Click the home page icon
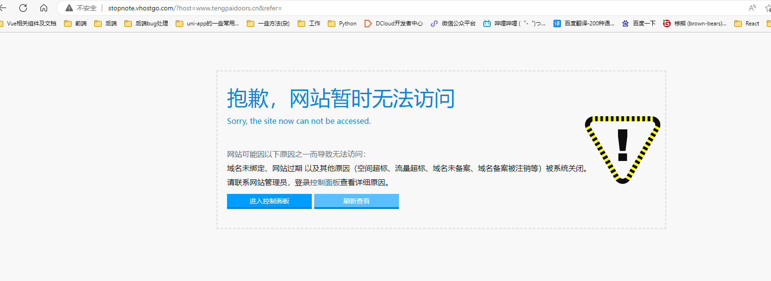The width and height of the screenshot is (771, 281). point(44,8)
